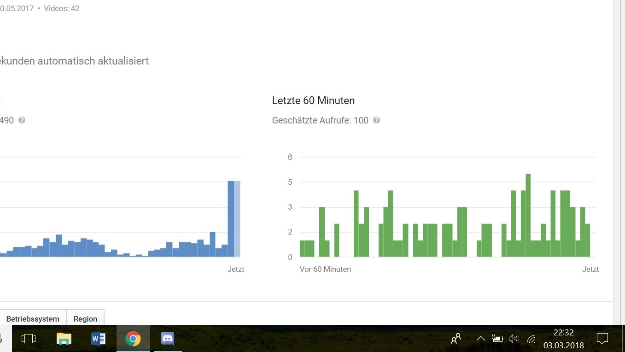This screenshot has width=625, height=352.
Task: Open the Region tab
Action: [x=85, y=318]
